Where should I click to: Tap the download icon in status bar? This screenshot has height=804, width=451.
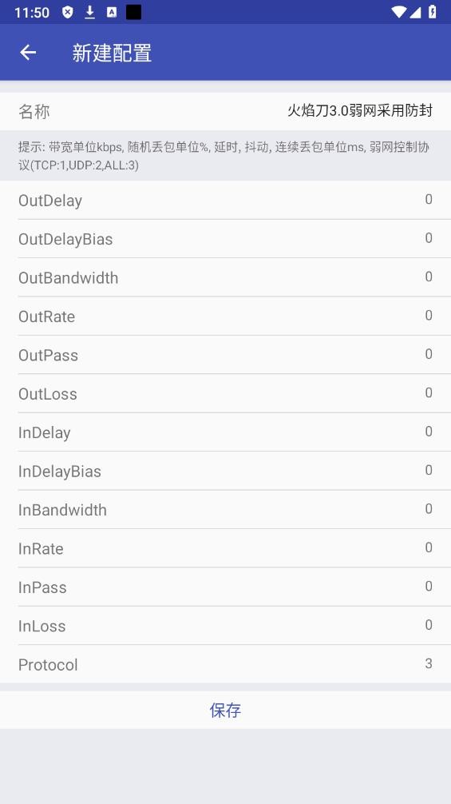[89, 12]
